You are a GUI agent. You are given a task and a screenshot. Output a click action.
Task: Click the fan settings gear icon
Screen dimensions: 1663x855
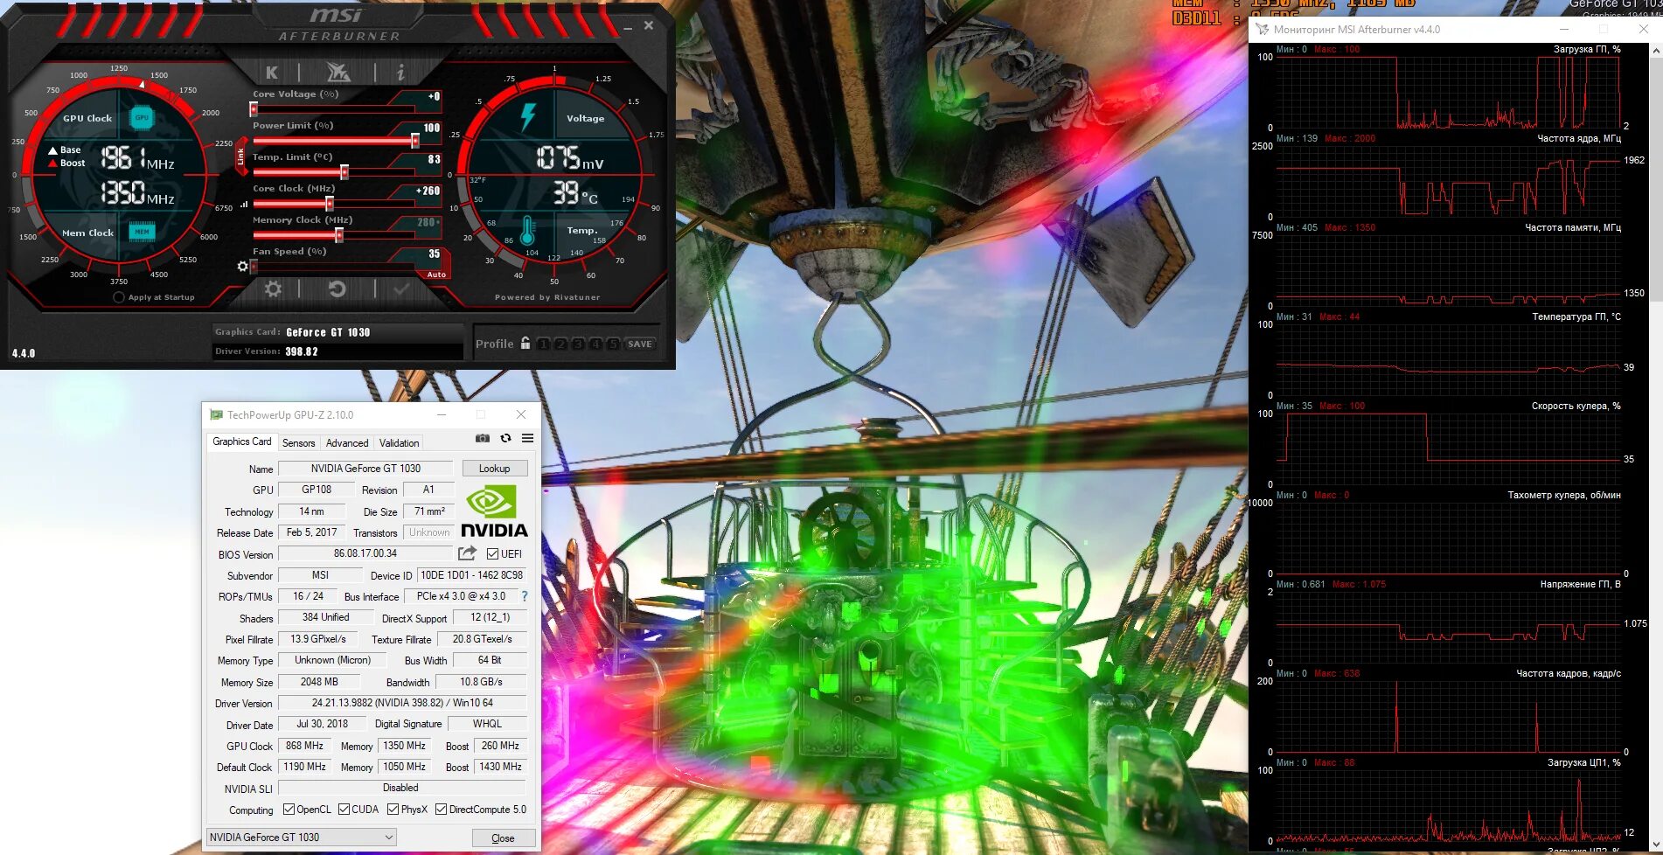click(242, 266)
